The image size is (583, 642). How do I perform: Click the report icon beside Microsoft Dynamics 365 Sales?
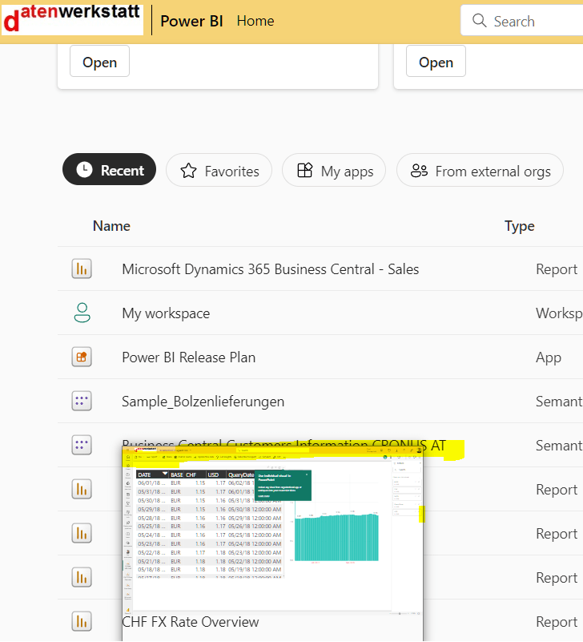pos(82,269)
